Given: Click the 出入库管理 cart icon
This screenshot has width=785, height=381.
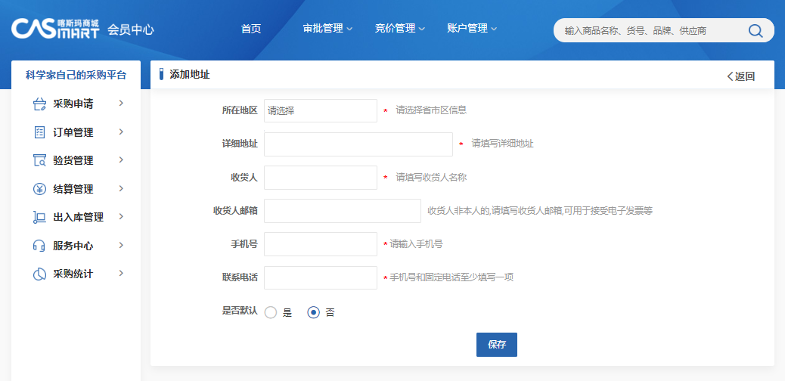Looking at the screenshot, I should click(x=40, y=217).
